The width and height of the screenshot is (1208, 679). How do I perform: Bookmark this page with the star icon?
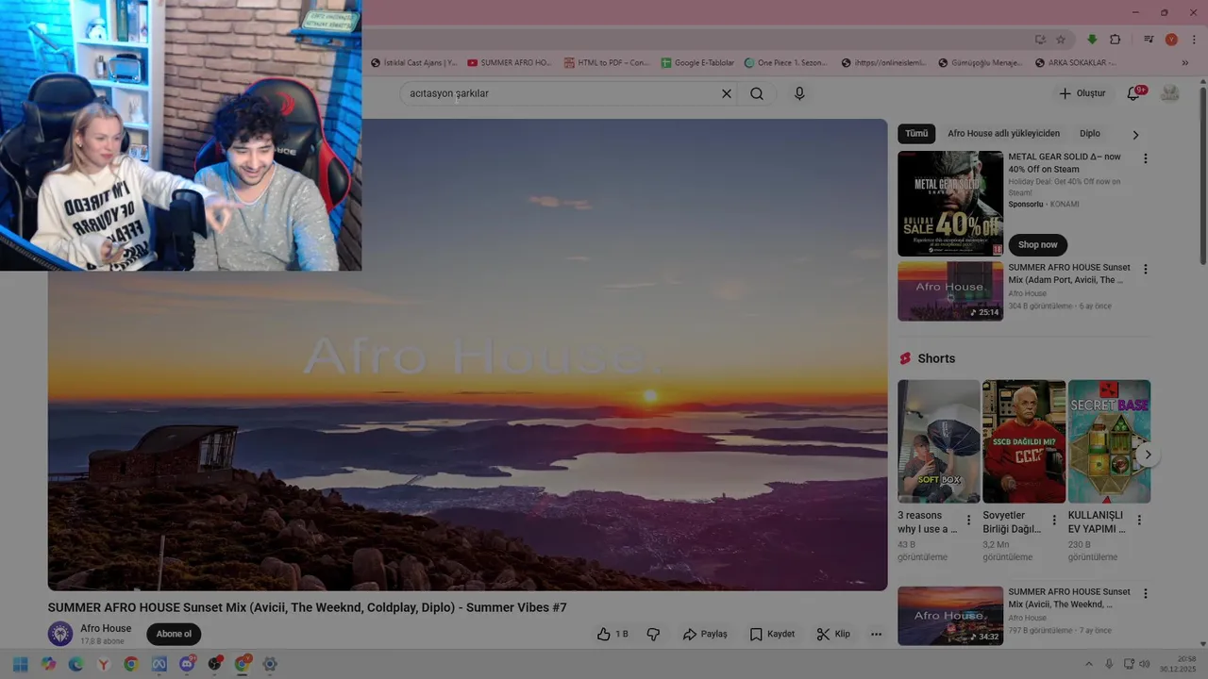(x=1061, y=40)
